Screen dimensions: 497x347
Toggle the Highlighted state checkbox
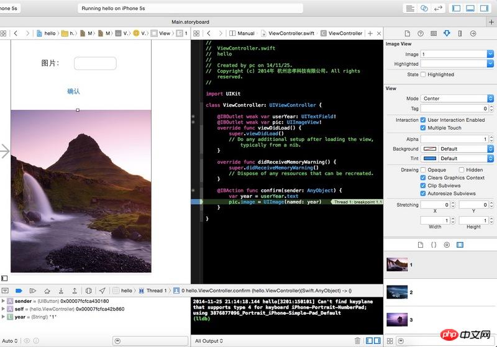point(423,74)
